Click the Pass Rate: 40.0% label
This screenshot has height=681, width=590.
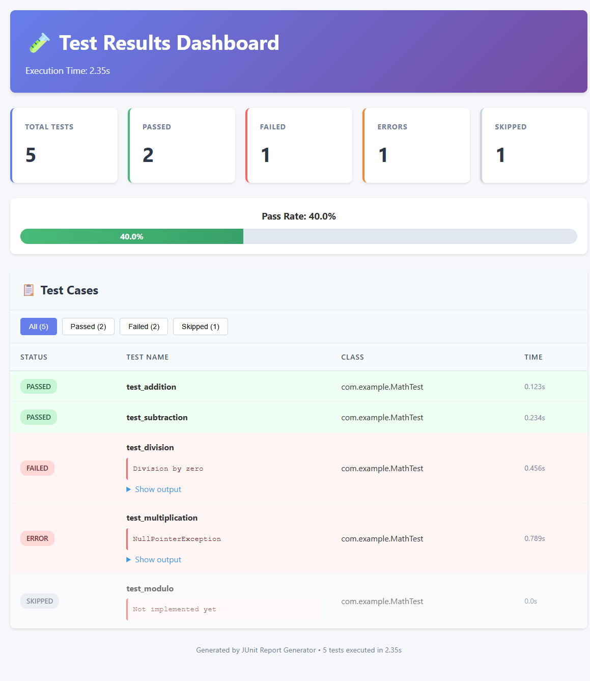point(299,216)
